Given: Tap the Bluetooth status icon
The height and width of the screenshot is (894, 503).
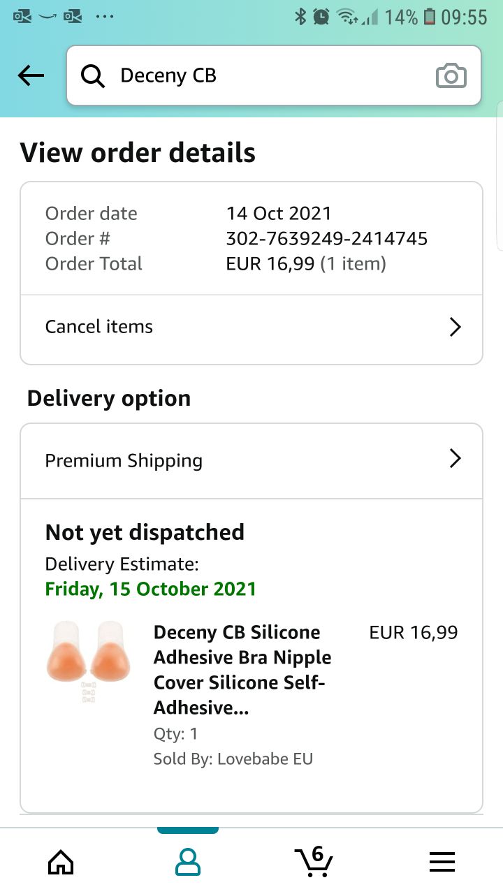Looking at the screenshot, I should click(x=300, y=17).
